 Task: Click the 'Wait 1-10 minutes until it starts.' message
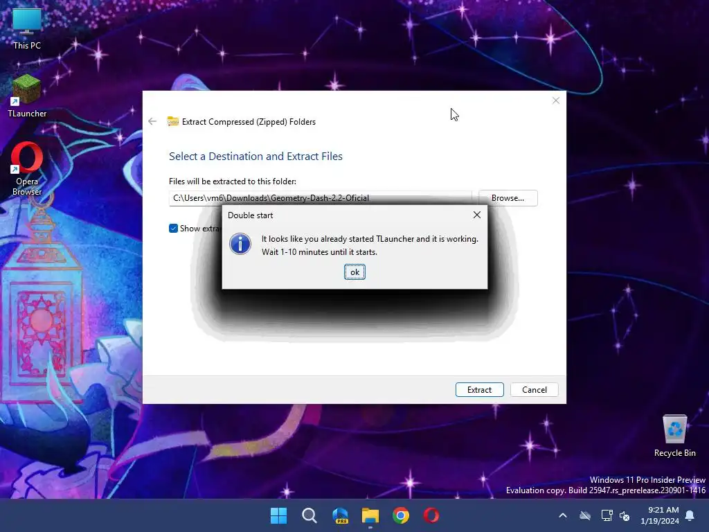click(319, 252)
